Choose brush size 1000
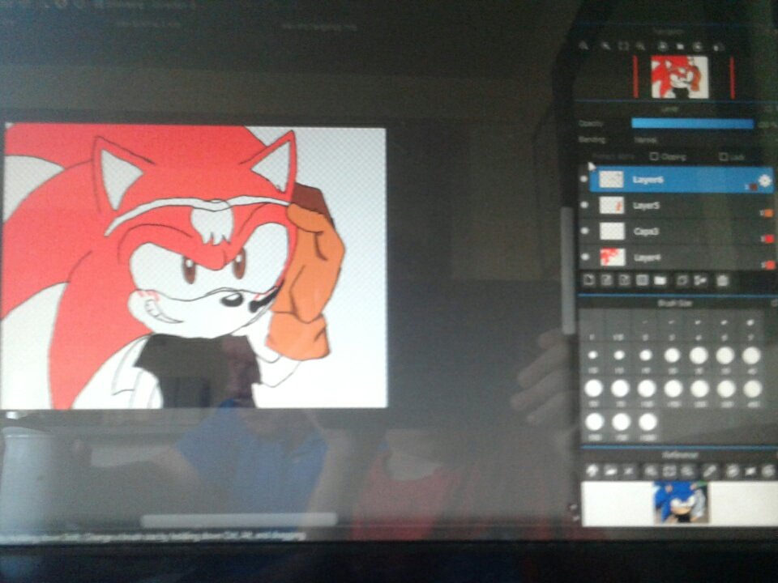 648,427
